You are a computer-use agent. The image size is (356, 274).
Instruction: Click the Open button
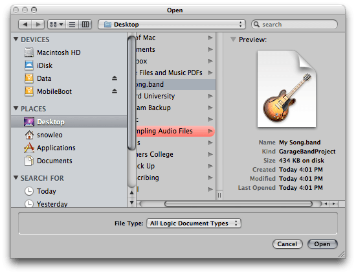point(322,244)
